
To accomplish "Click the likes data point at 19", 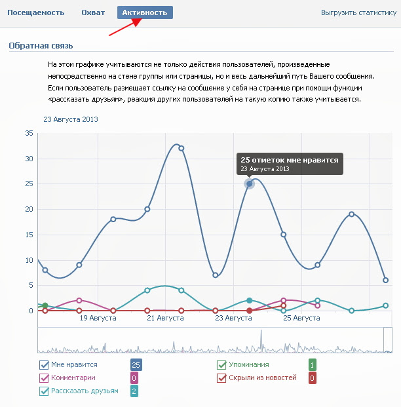I will (351, 214).
